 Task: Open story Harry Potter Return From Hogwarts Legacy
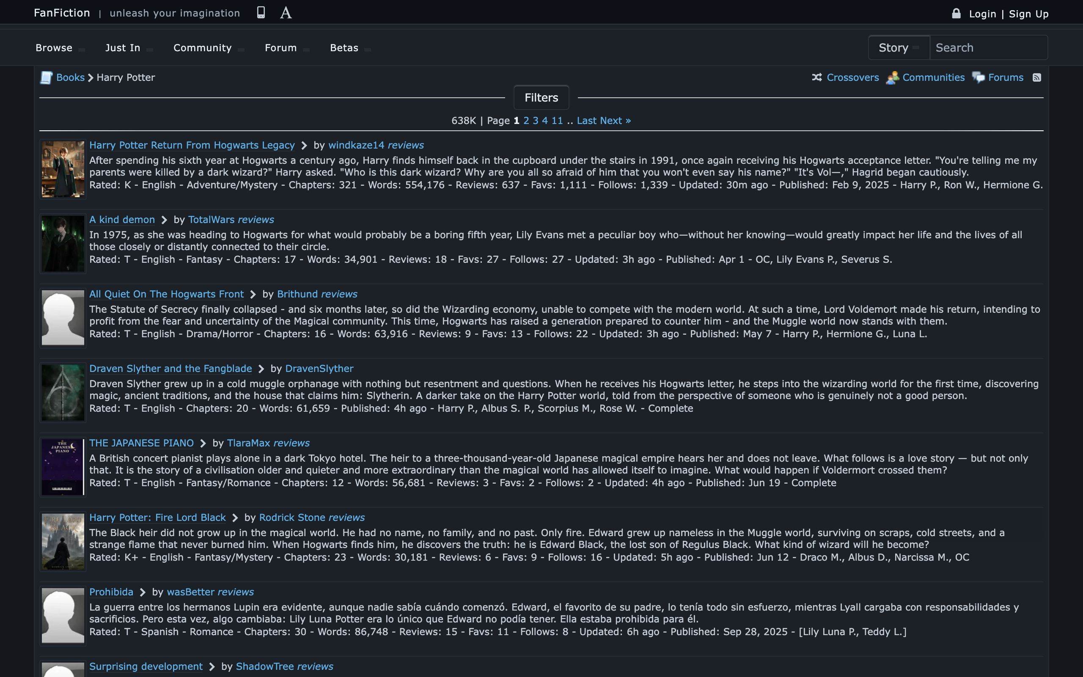coord(192,146)
